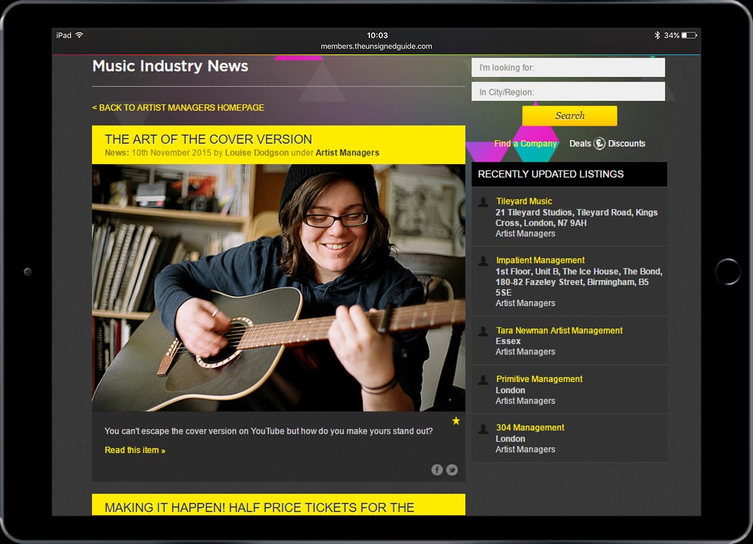Viewport: 753px width, 544px height.
Task: Click Impatient Management Fazeley Street address
Action: 579,282
